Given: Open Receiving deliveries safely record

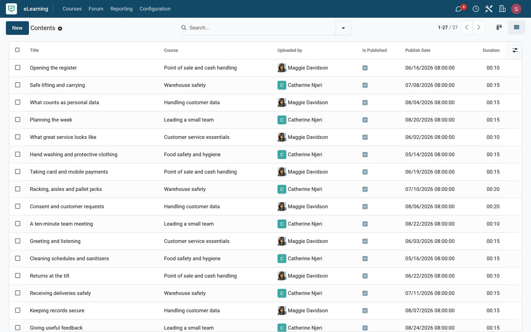Looking at the screenshot, I should click(60, 293).
